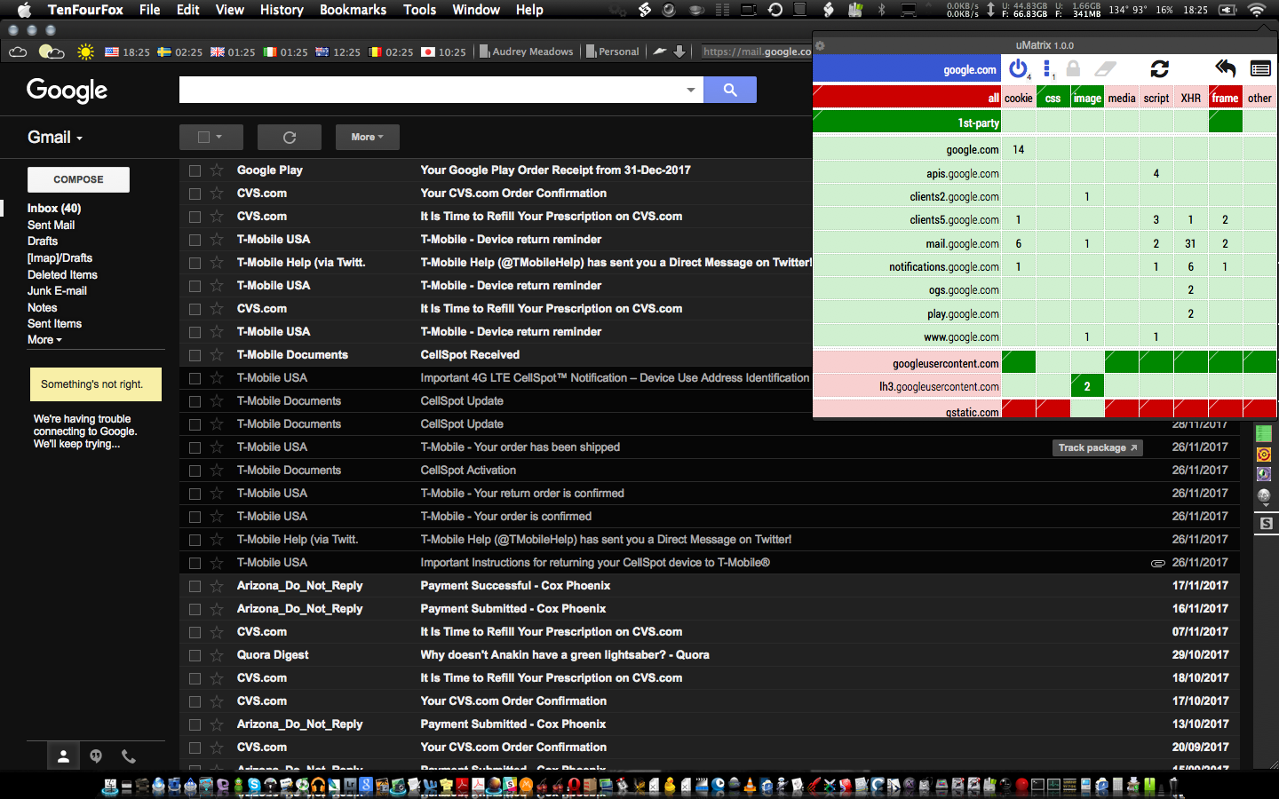Viewport: 1279px width, 799px height.
Task: Click the S icon in right sidebar
Action: 1267,524
